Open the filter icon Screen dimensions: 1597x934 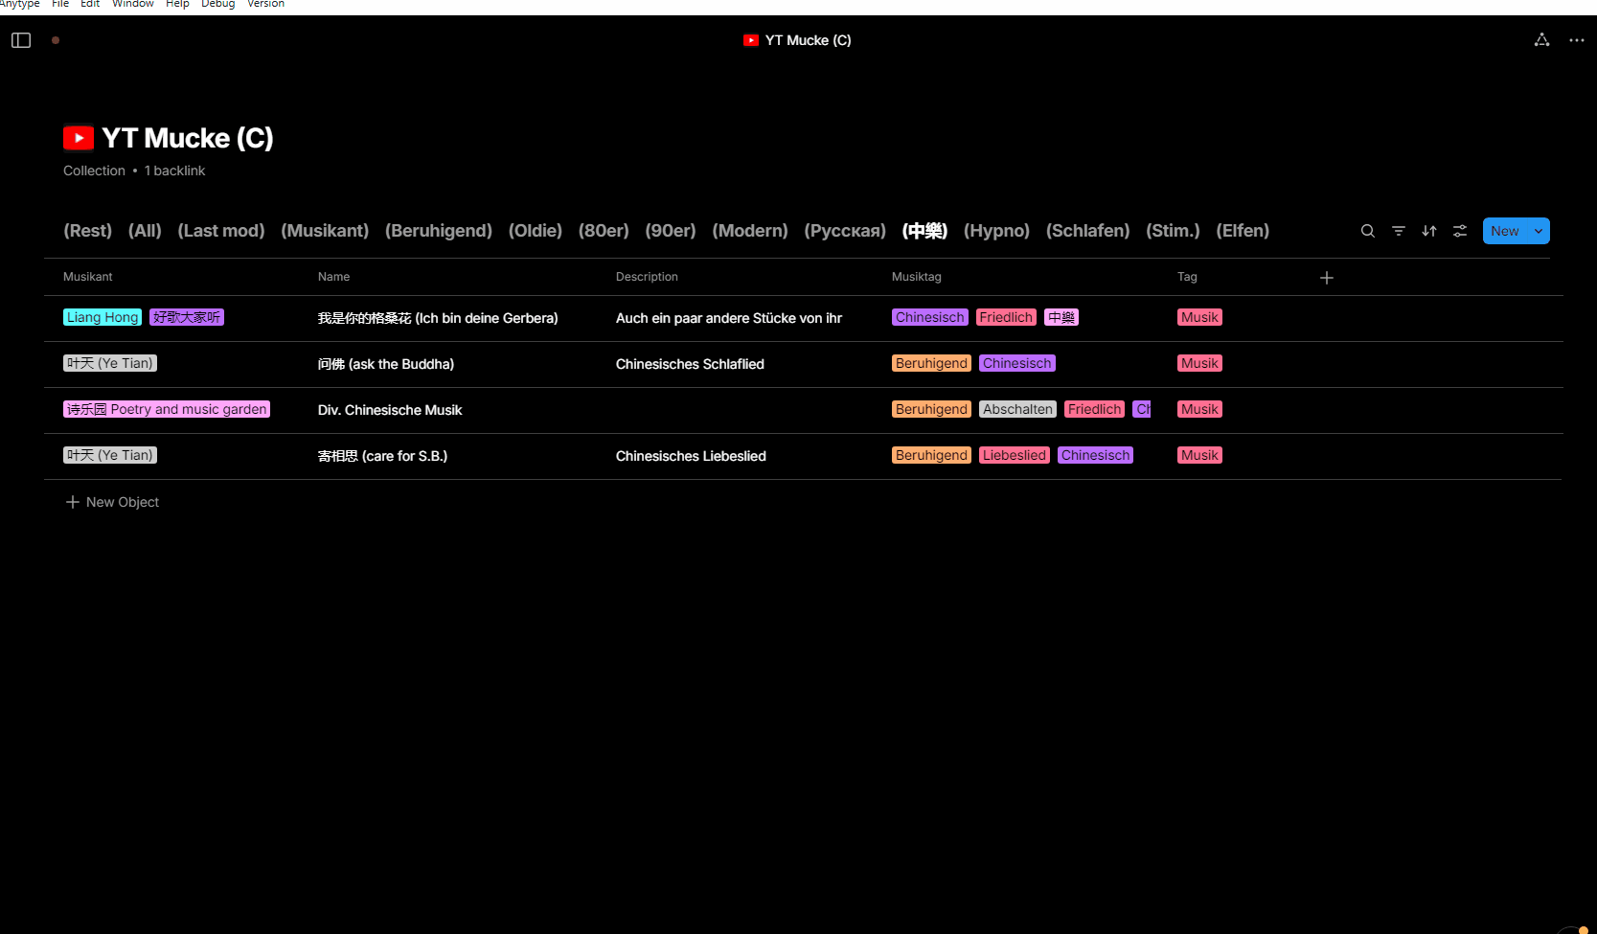(x=1399, y=231)
